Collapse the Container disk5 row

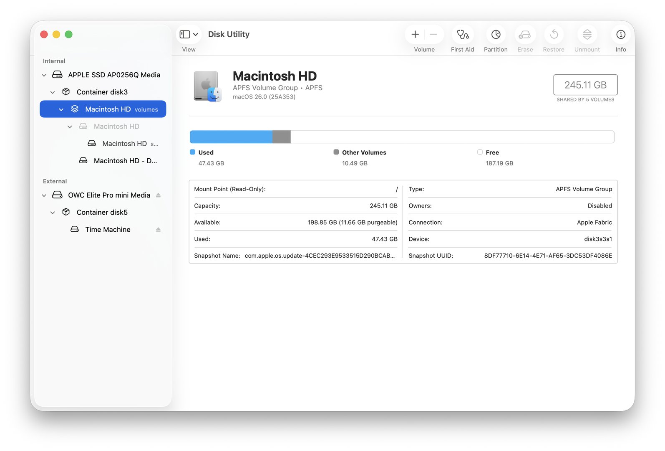(x=53, y=213)
